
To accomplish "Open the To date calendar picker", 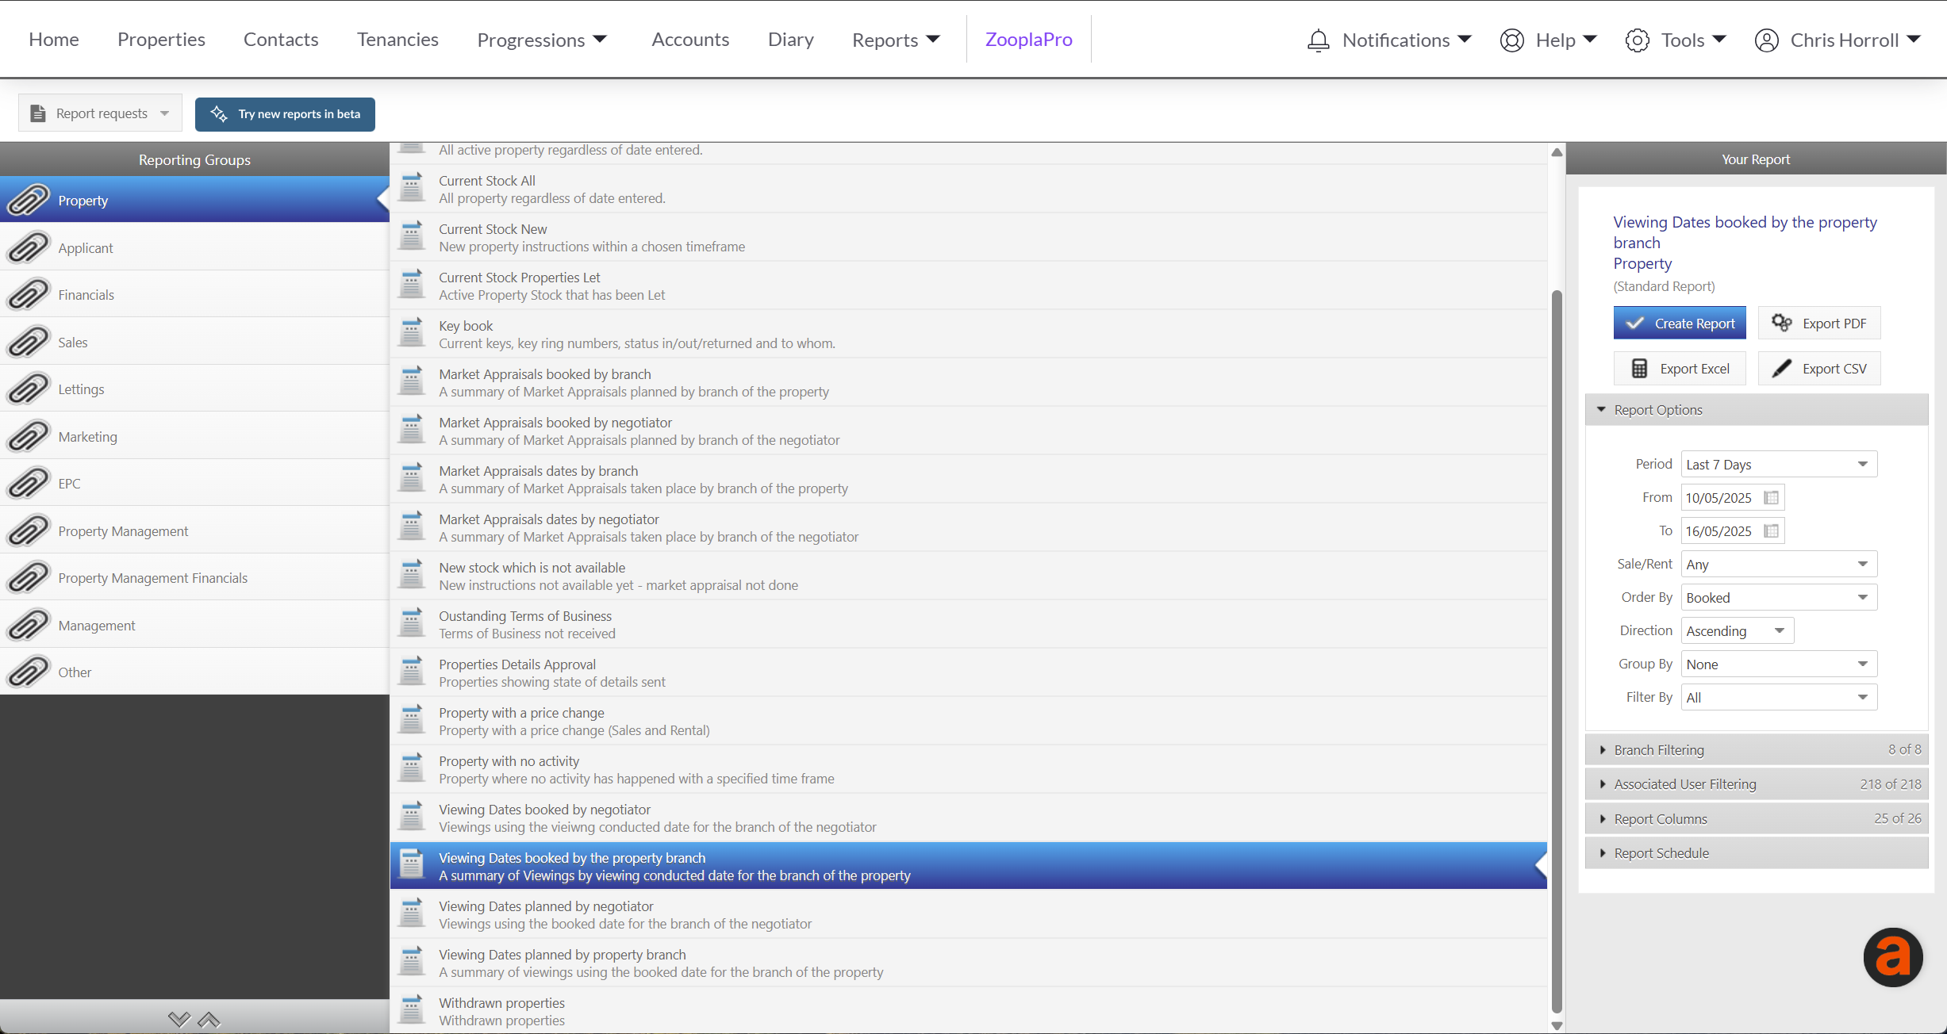I will coord(1772,531).
